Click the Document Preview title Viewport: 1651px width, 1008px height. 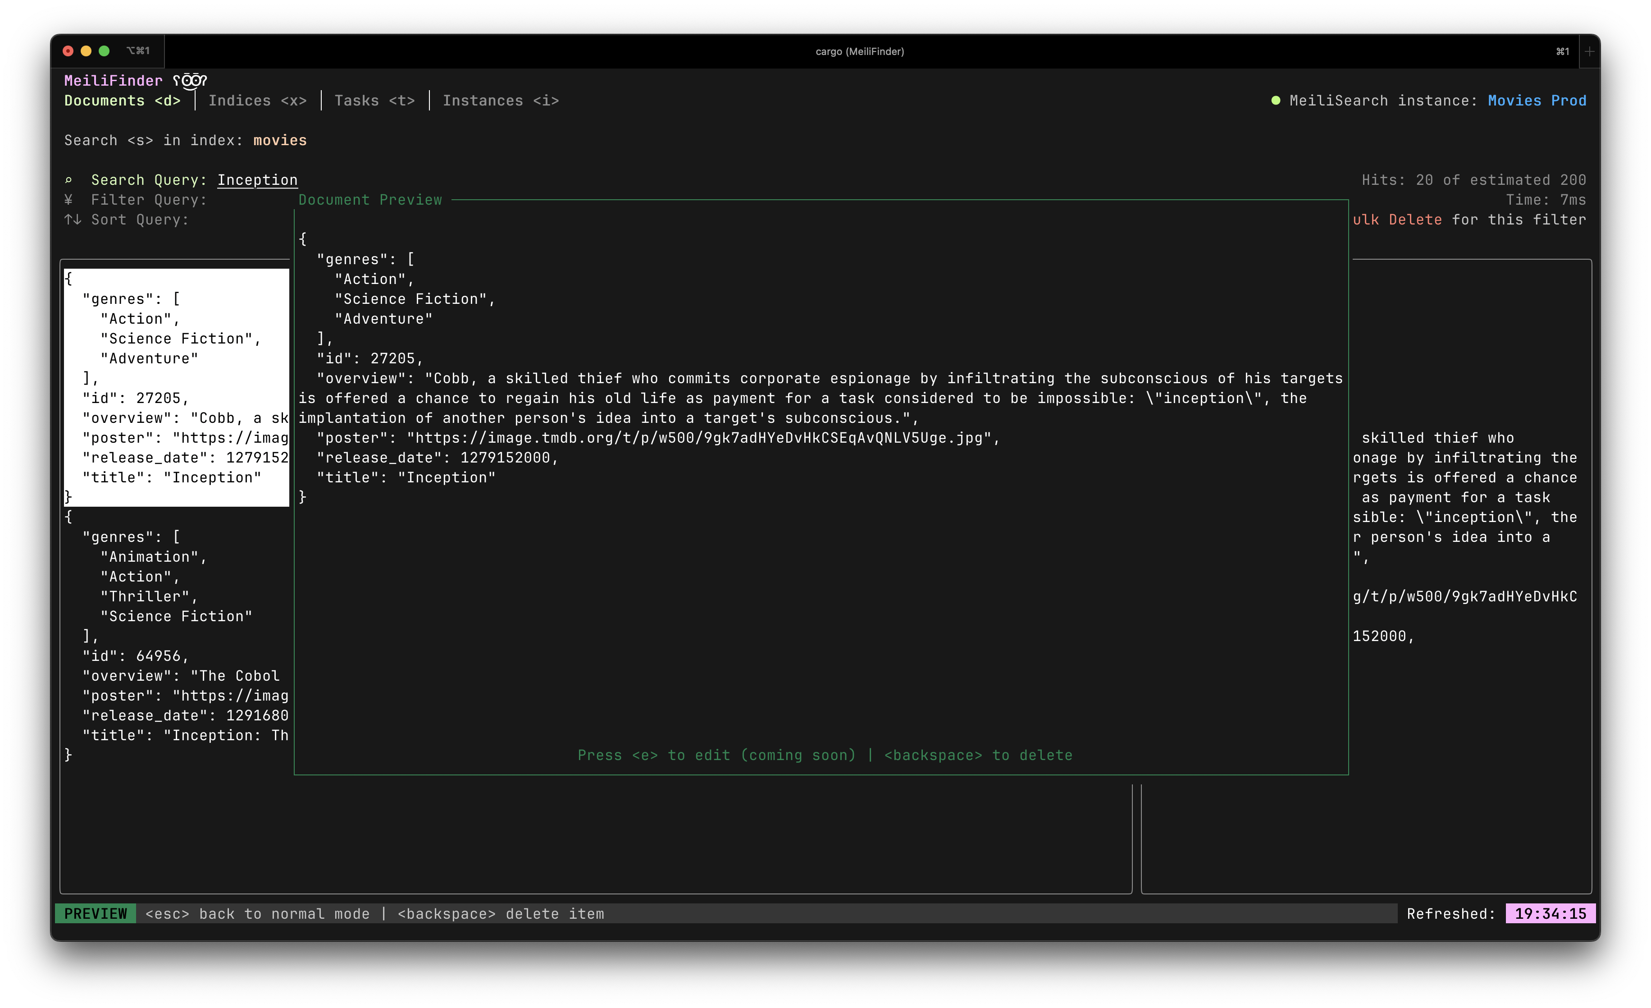370,200
